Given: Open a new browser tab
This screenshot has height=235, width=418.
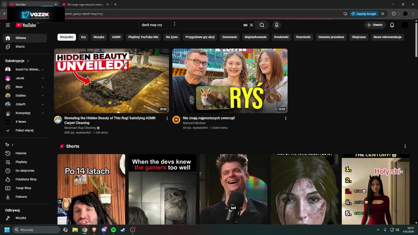Looking at the screenshot, I should pos(115,4).
